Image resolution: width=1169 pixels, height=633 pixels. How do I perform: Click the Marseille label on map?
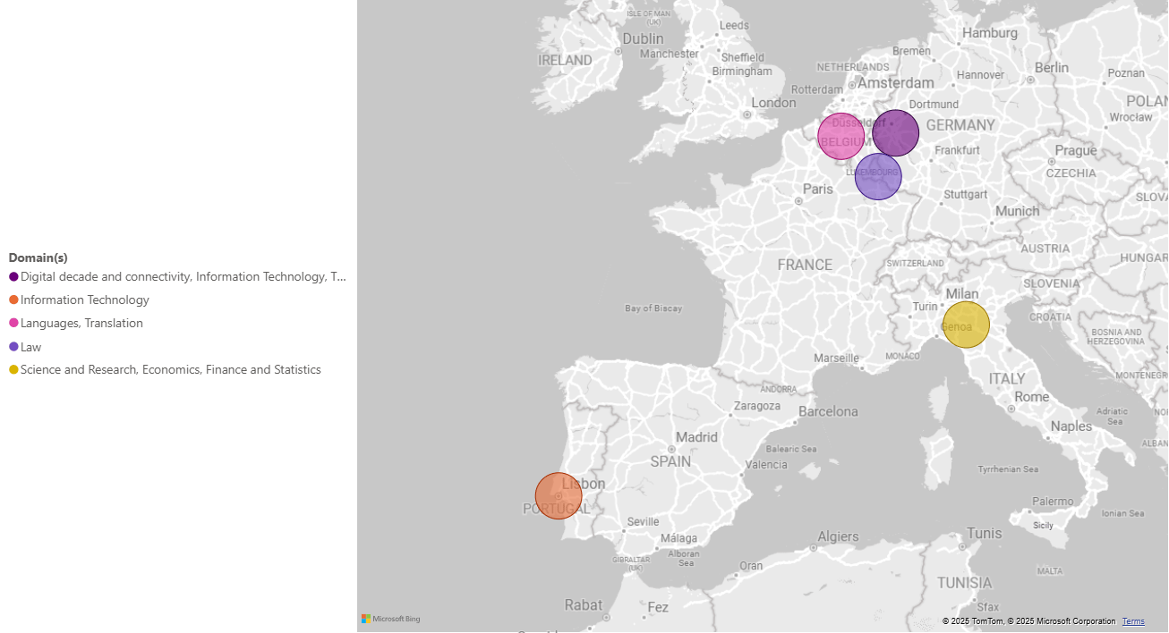point(836,359)
